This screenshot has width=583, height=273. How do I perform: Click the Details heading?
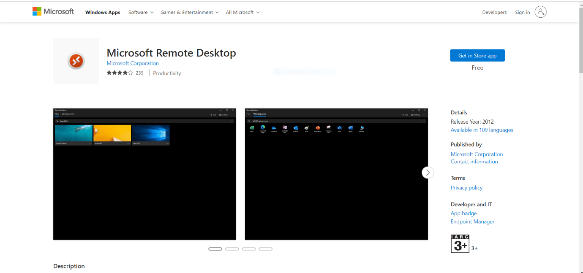(x=459, y=113)
